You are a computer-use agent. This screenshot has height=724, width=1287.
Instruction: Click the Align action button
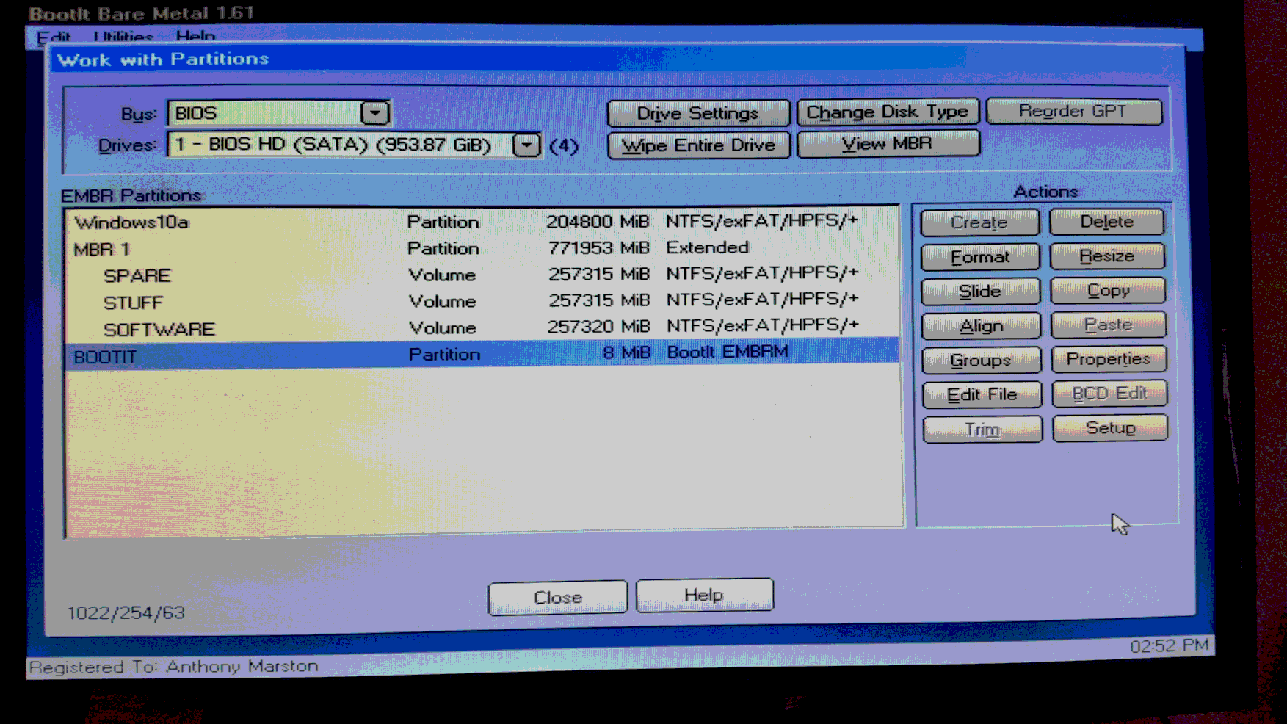pyautogui.click(x=982, y=326)
